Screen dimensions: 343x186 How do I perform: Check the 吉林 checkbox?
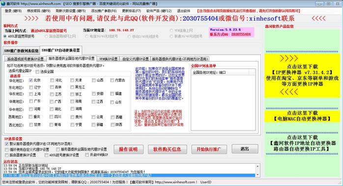coord(52,87)
